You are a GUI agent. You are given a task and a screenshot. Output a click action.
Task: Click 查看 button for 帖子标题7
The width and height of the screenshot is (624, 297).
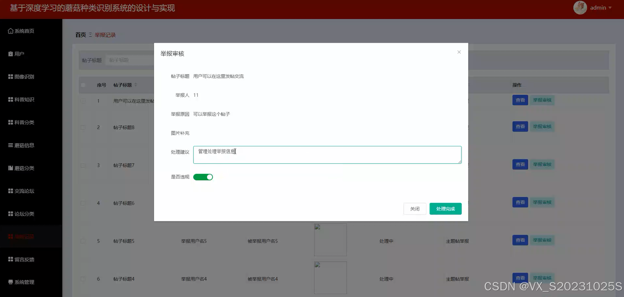pyautogui.click(x=520, y=164)
